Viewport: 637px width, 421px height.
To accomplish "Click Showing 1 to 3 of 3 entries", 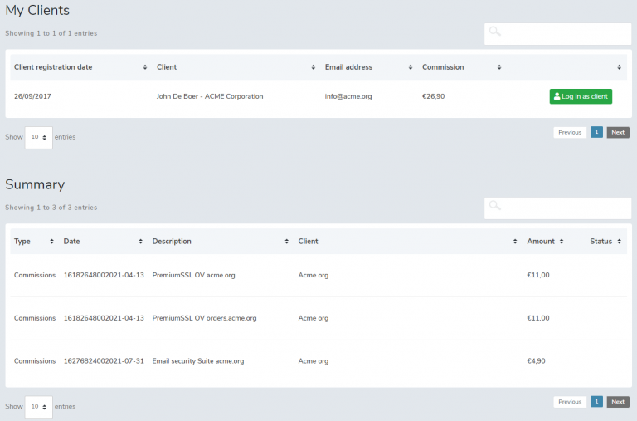I will coord(51,208).
